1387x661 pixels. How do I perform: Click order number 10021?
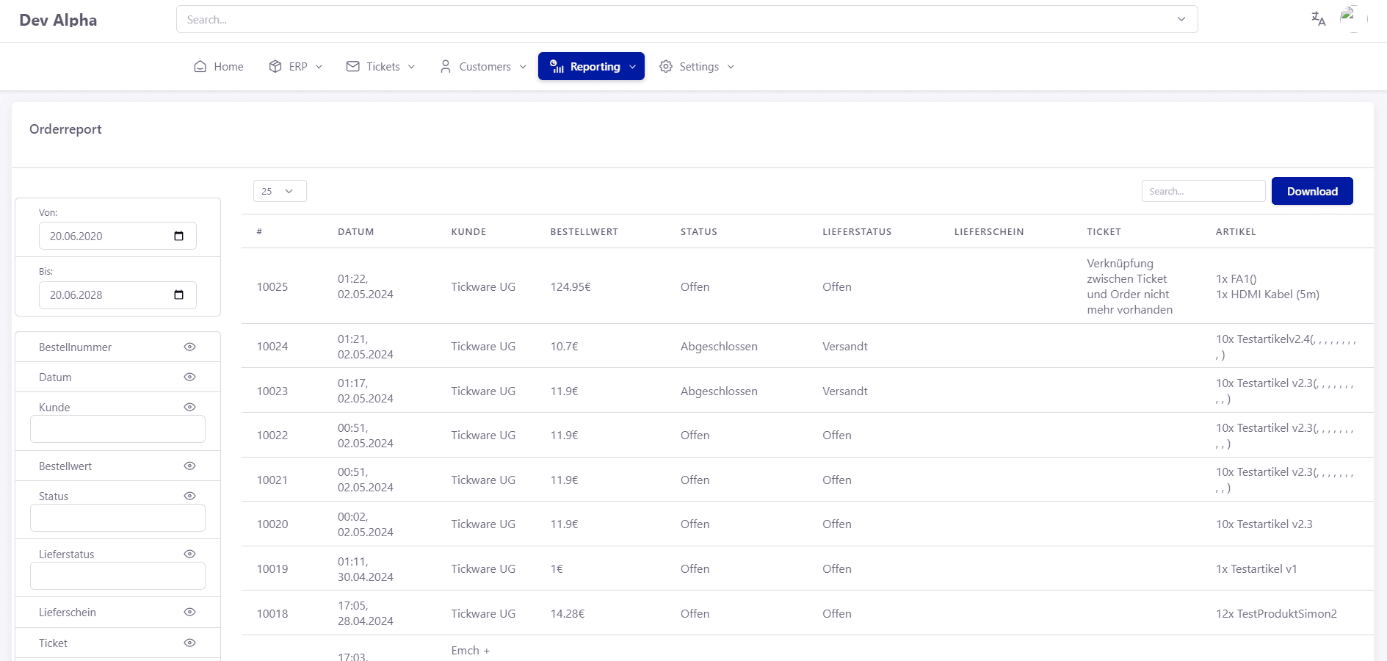[x=272, y=480]
